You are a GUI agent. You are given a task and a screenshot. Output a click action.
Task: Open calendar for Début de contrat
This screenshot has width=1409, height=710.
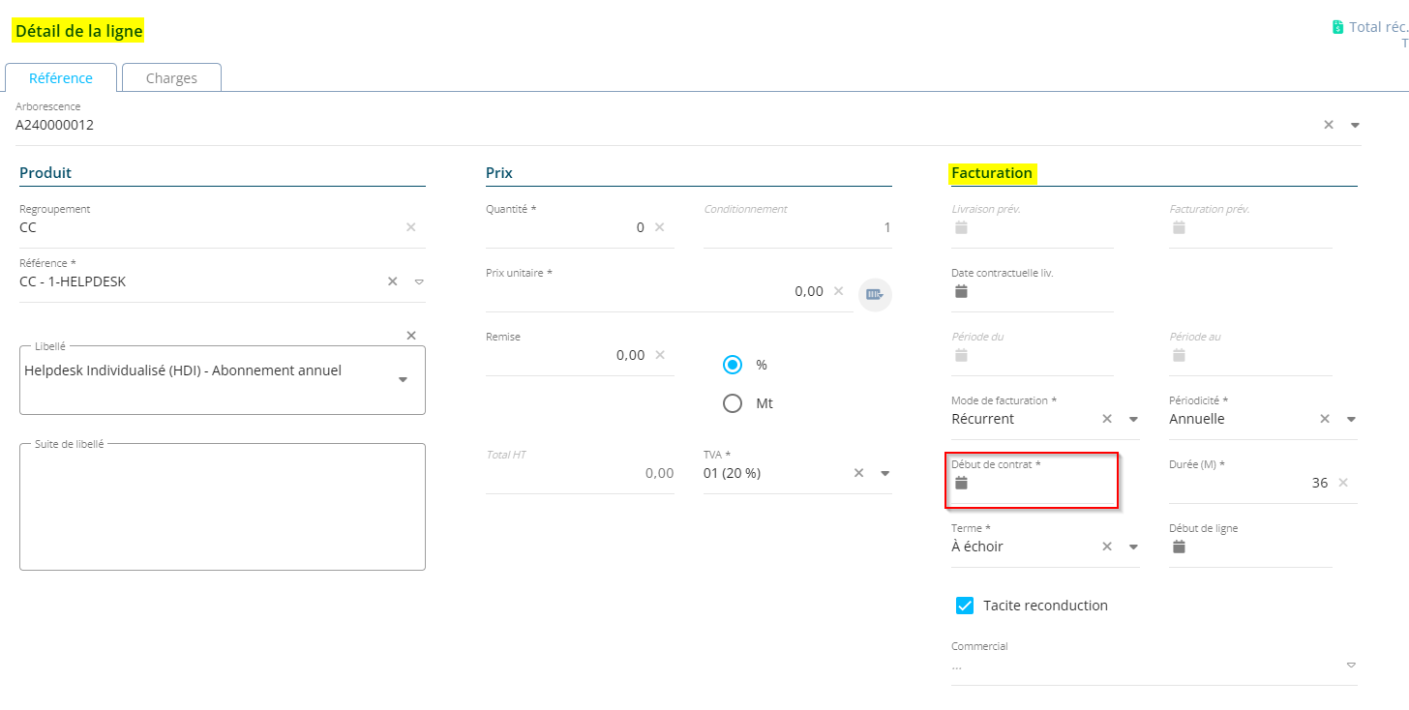[961, 483]
